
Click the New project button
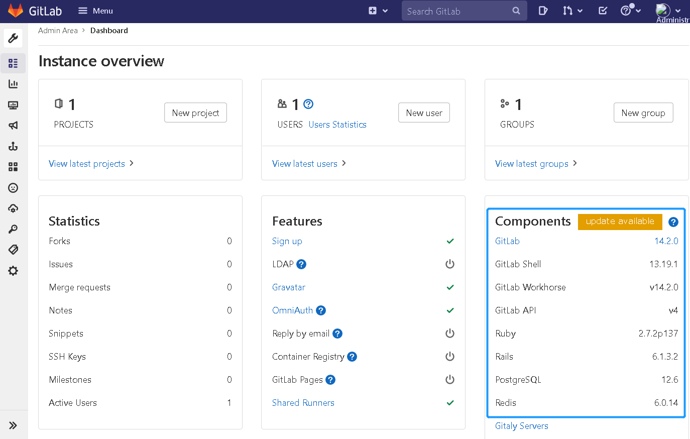(x=195, y=113)
